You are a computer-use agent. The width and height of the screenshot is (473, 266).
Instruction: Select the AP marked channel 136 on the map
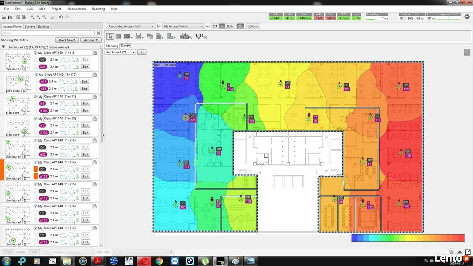[x=186, y=117]
